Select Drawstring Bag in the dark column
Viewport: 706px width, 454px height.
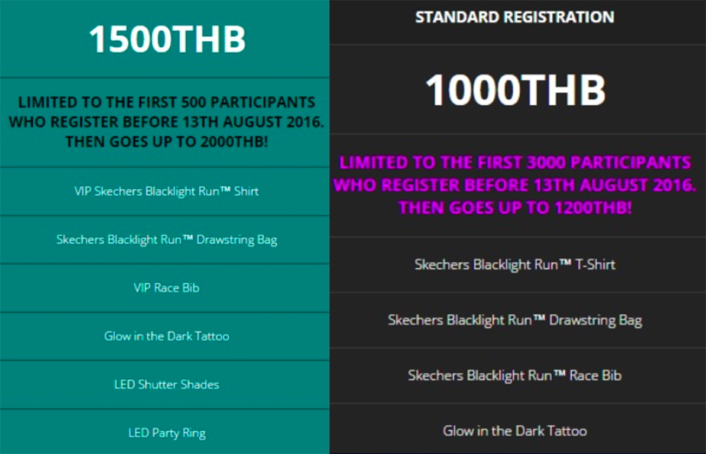click(x=514, y=320)
